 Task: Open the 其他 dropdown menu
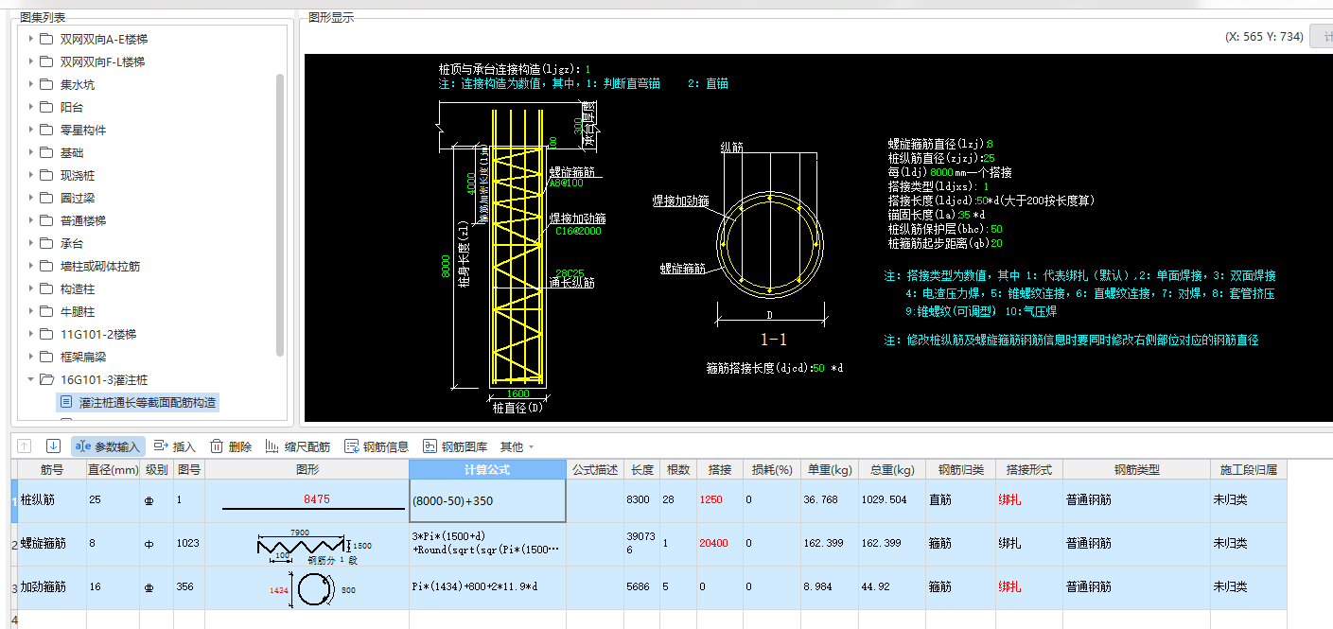point(517,446)
